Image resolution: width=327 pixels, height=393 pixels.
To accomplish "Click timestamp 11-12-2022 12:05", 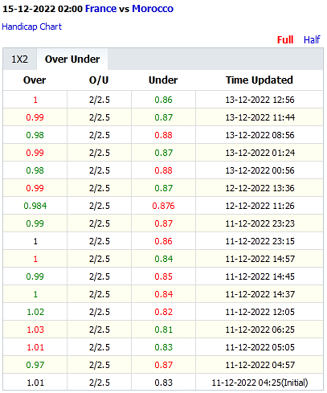I will coord(260,312).
